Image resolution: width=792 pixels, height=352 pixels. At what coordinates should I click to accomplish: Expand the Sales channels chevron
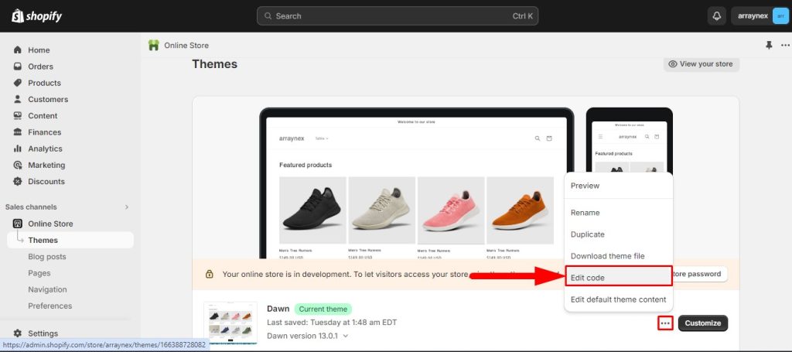(127, 207)
